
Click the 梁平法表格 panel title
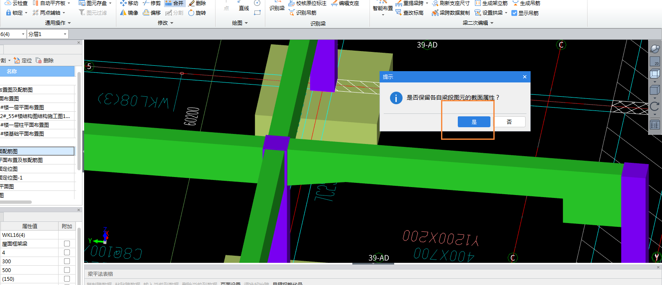tap(100, 274)
